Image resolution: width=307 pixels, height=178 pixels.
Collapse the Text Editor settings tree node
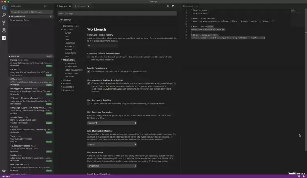[x=62, y=29]
